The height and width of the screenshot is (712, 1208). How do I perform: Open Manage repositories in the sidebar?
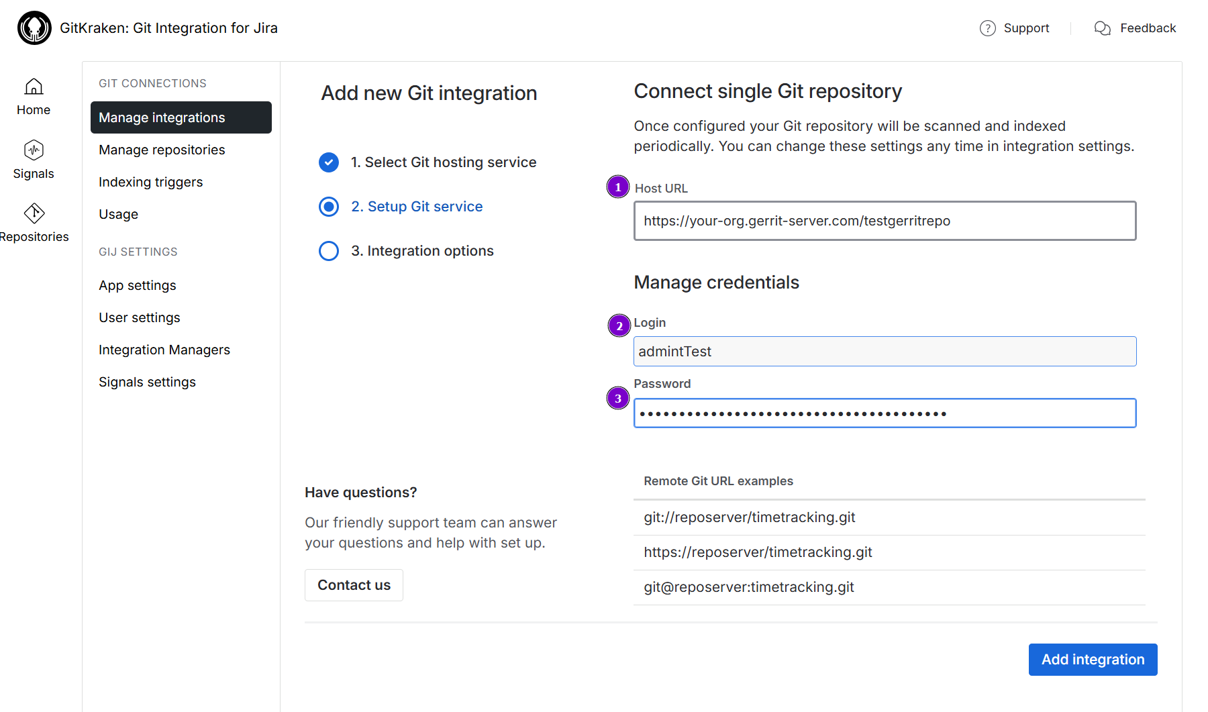[x=162, y=150]
